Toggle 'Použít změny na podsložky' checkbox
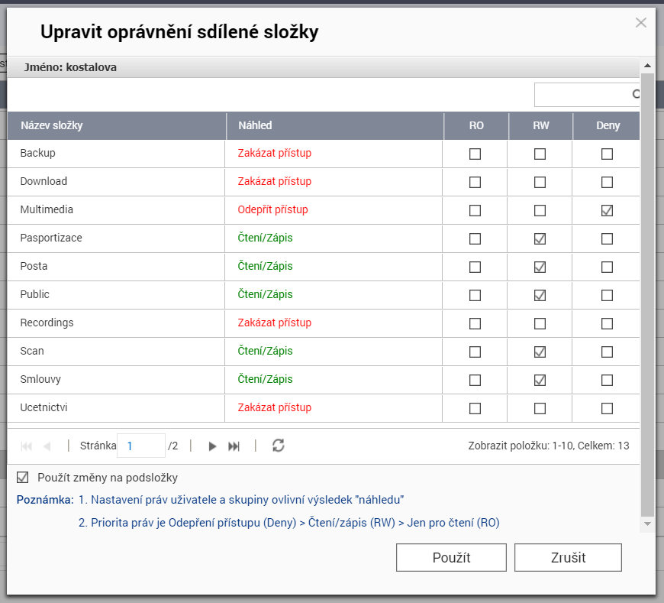Viewport: 664px width, 603px height. click(23, 478)
